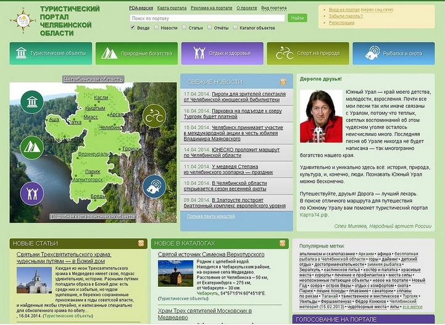The image size is (445, 325).
Task: Click the mountains round icon on the map
Action: click(32, 147)
